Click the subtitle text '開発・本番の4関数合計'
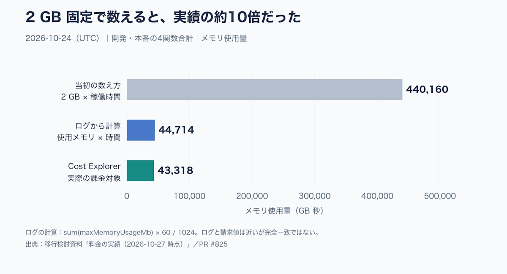507x274 pixels. pos(152,38)
